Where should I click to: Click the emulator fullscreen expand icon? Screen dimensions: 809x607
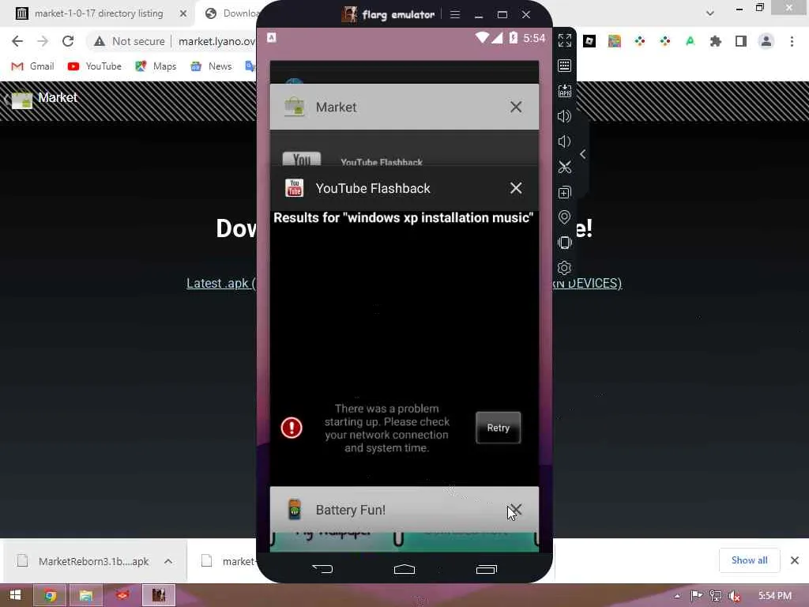pyautogui.click(x=564, y=40)
